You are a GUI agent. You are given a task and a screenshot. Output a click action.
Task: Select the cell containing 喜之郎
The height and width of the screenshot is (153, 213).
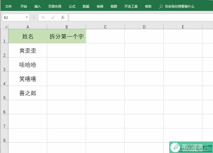(x=28, y=93)
